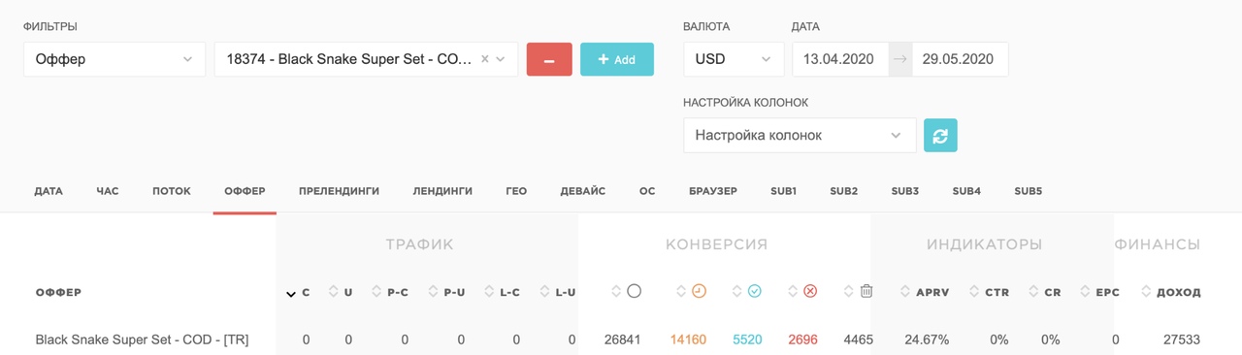1242x355 pixels.
Task: Sort by the red X rejected icon
Action: pos(810,291)
